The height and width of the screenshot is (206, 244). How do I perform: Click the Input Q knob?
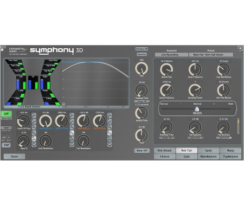tap(23, 141)
